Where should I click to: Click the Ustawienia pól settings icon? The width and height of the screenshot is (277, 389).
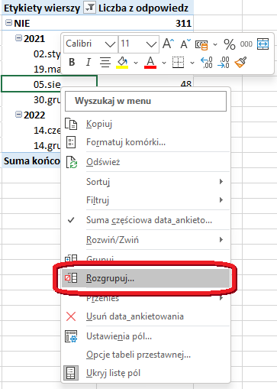pyautogui.click(x=71, y=336)
